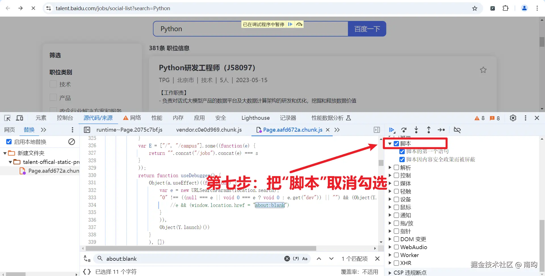This screenshot has height=276, width=545.
Task: Resume script execution
Action: (x=392, y=130)
